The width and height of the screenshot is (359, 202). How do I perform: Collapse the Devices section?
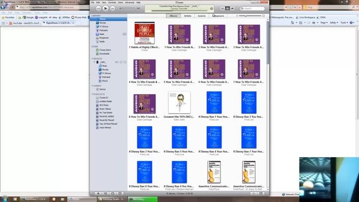click(x=92, y=58)
